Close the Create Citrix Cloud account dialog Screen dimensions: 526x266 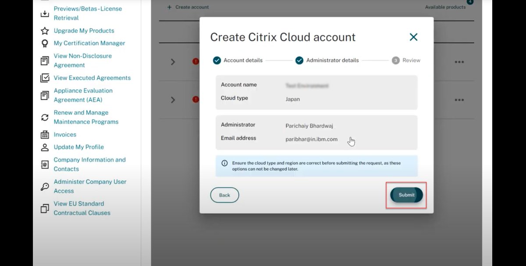413,37
